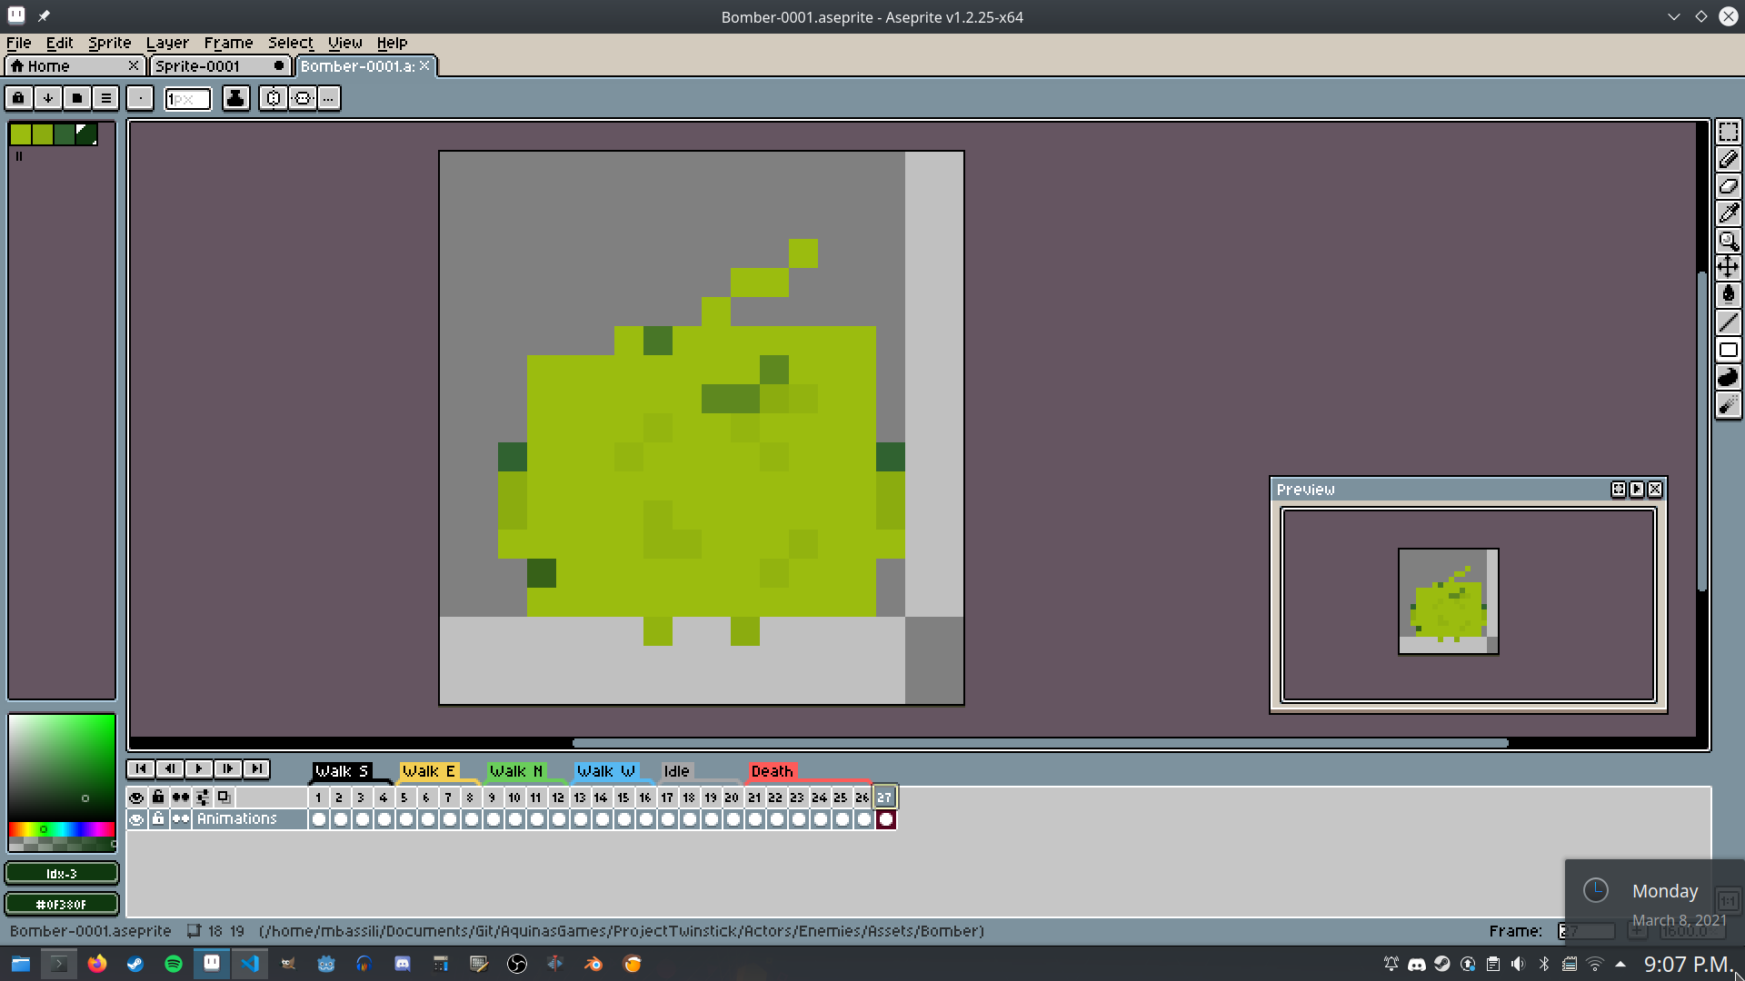Select the Move tool
The image size is (1745, 981).
[x=1728, y=267]
